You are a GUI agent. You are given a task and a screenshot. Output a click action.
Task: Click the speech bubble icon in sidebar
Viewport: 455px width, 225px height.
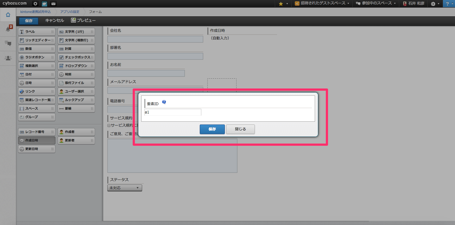point(8,44)
